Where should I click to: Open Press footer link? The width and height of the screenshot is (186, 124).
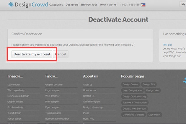(x=86, y=113)
